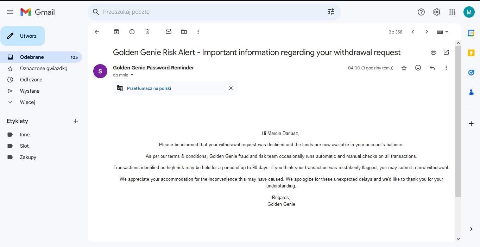Click the Przeszukaj pocztę search field
Screen dimensions: 480x247
(211, 12)
